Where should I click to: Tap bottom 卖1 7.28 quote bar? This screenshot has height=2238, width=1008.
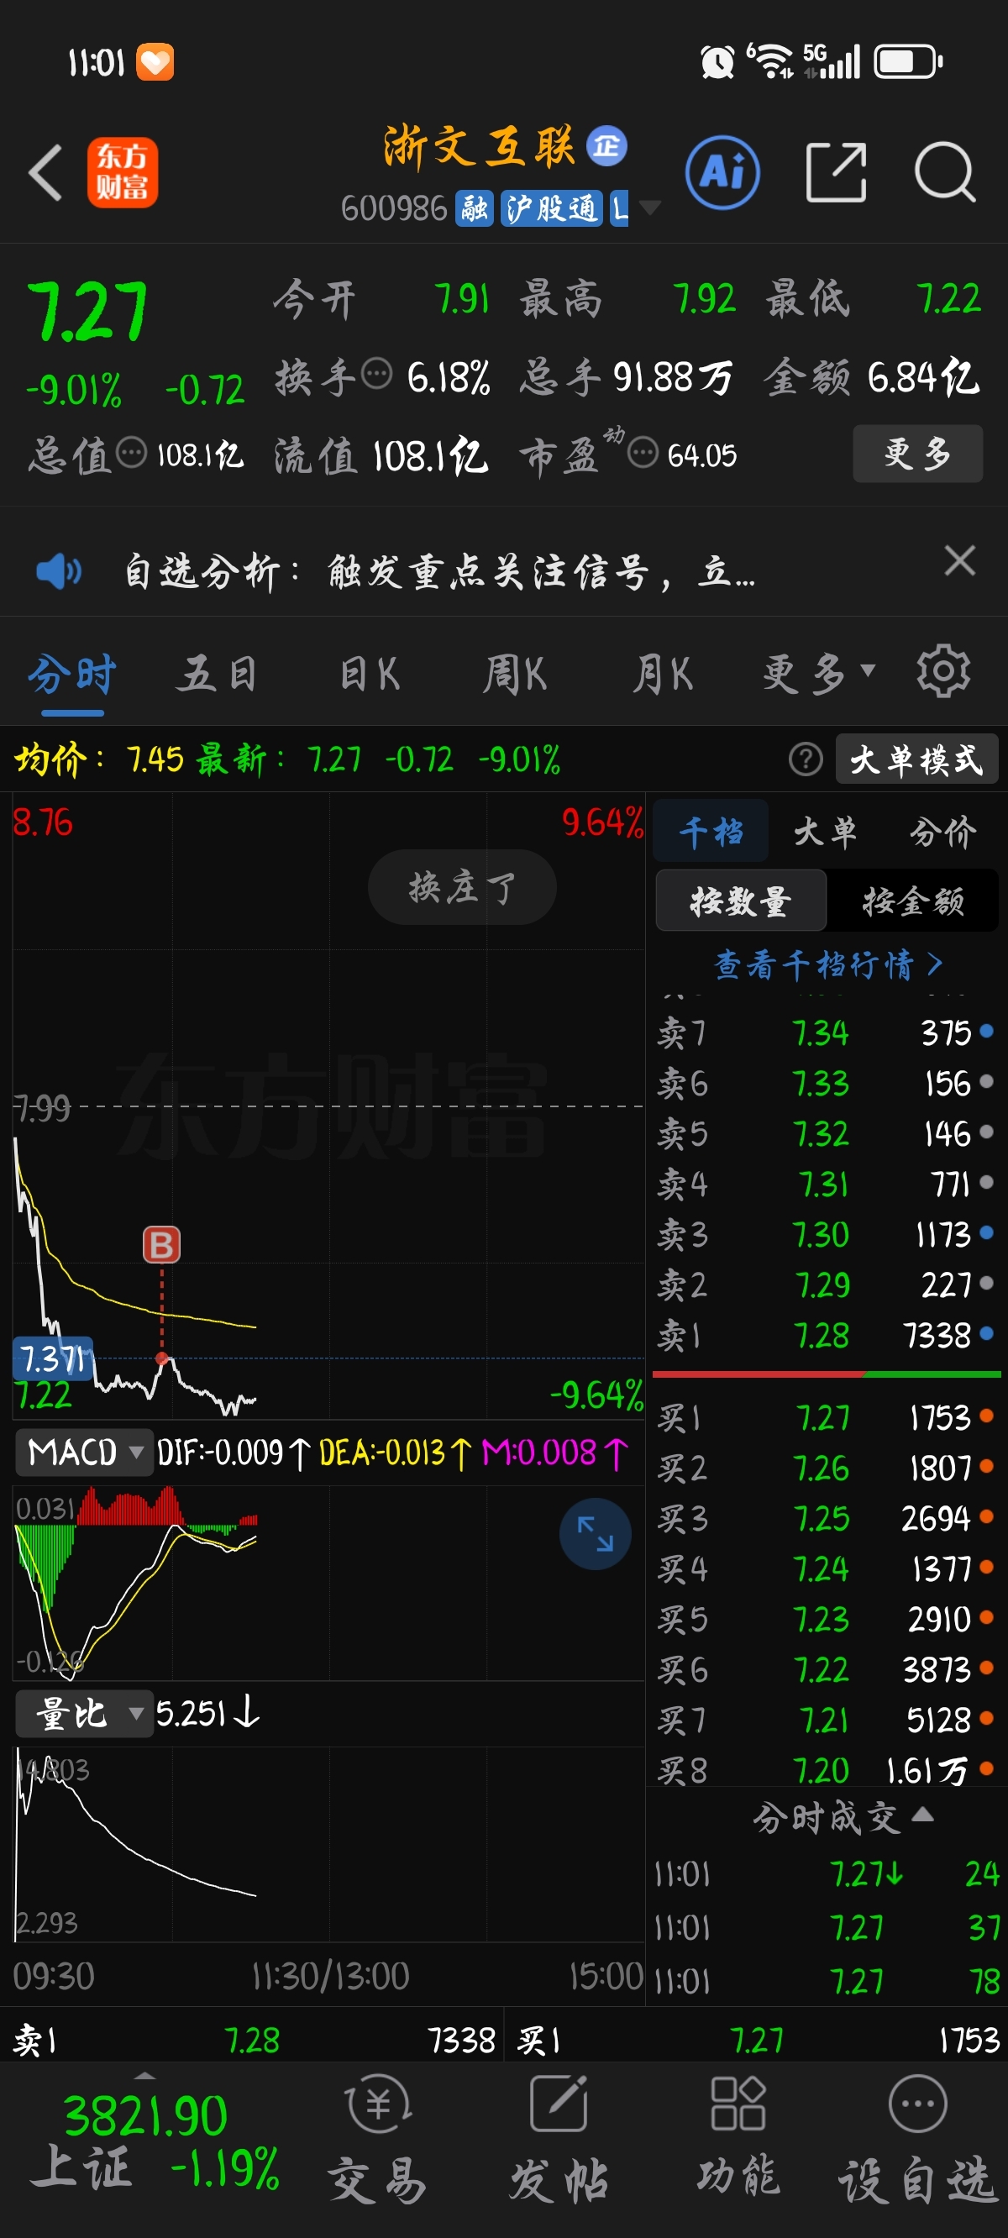coord(254,2039)
